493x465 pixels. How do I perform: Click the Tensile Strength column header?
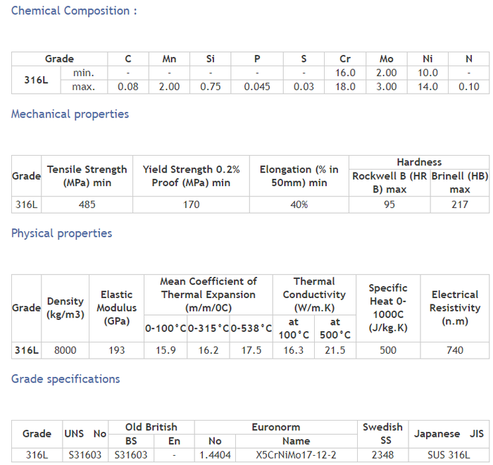(x=87, y=176)
